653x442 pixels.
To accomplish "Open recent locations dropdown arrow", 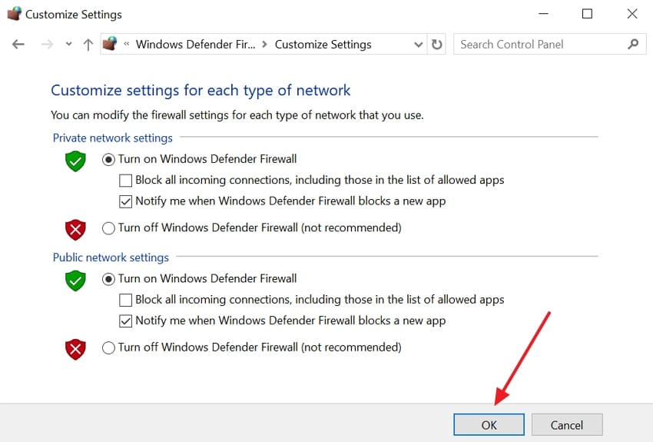I will point(68,44).
